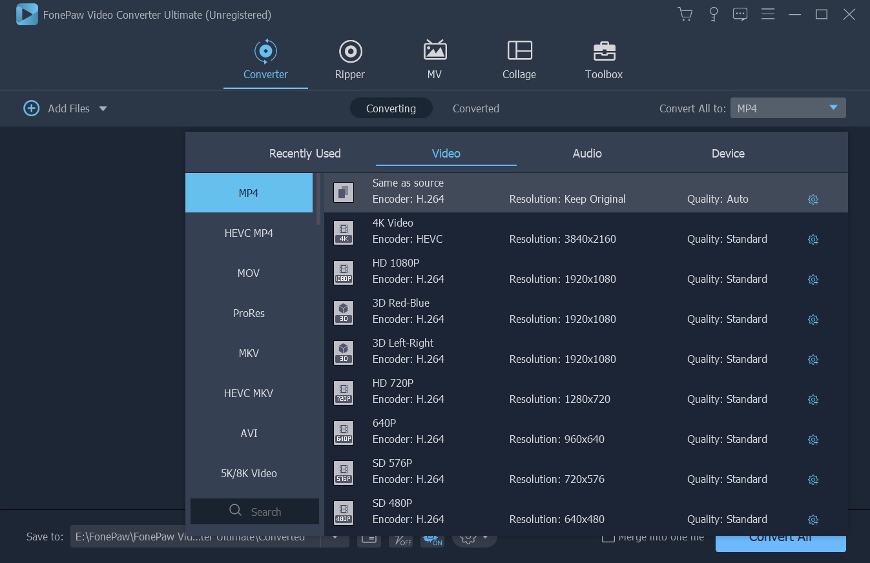Switch to Recently Used formats tab

[x=305, y=154]
